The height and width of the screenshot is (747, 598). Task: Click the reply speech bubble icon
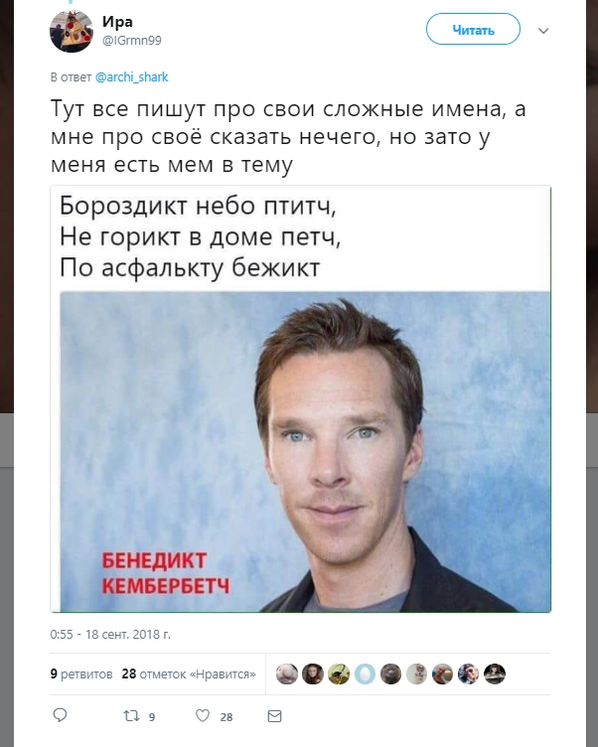60,715
